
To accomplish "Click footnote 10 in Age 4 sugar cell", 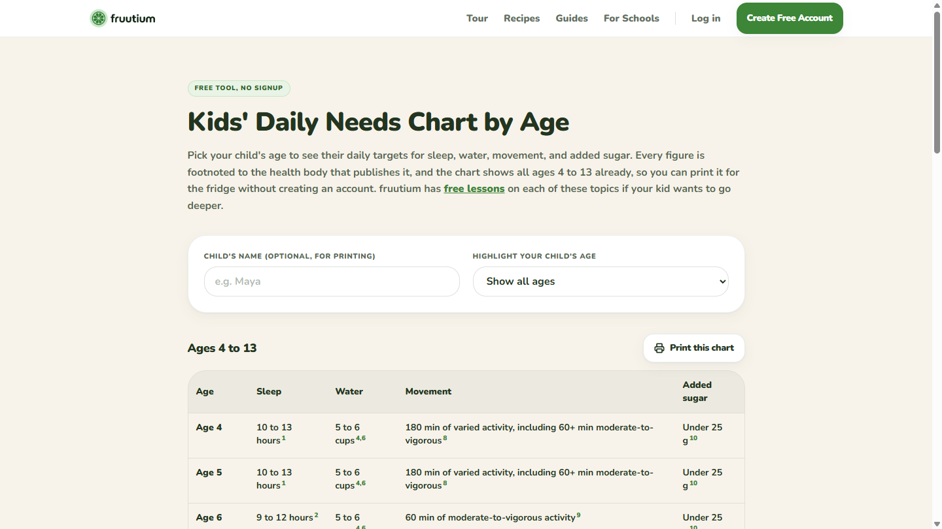I will point(693,438).
